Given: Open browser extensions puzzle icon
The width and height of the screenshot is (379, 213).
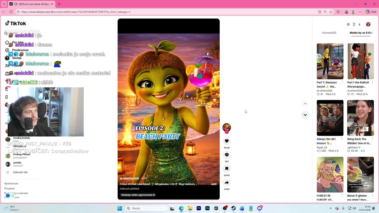Looking at the screenshot, I should point(338,12).
